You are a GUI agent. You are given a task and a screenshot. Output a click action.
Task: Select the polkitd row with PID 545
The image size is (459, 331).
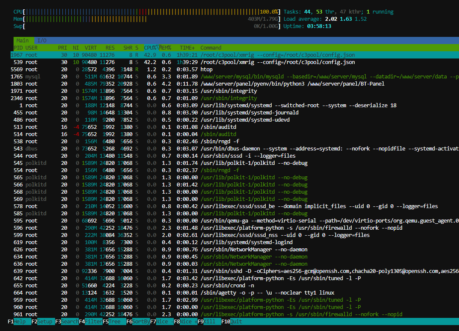(x=235, y=163)
